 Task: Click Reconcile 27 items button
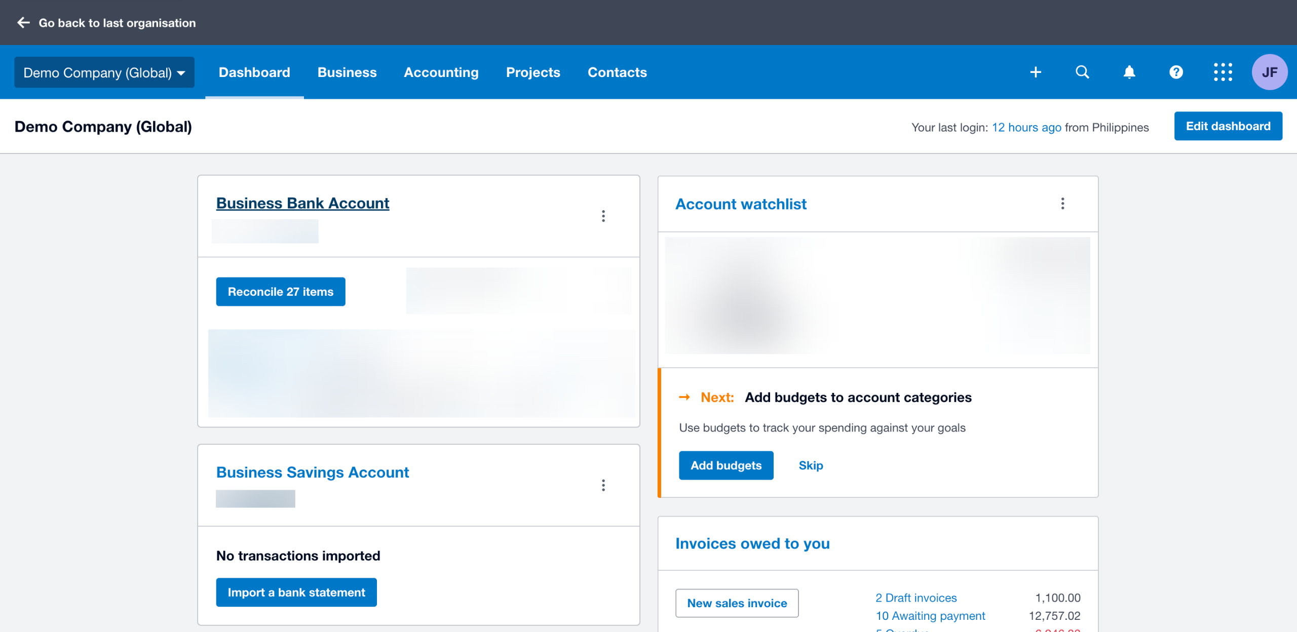coord(281,292)
